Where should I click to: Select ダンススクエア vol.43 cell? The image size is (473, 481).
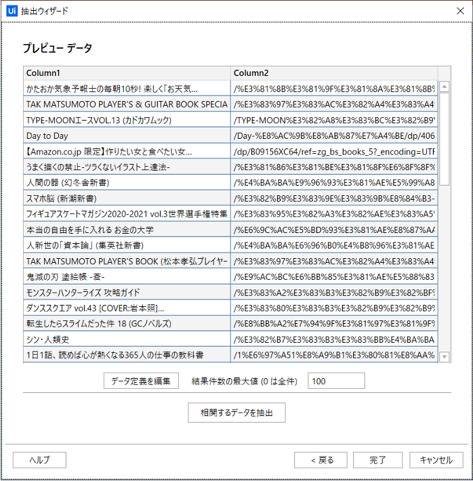click(x=127, y=308)
